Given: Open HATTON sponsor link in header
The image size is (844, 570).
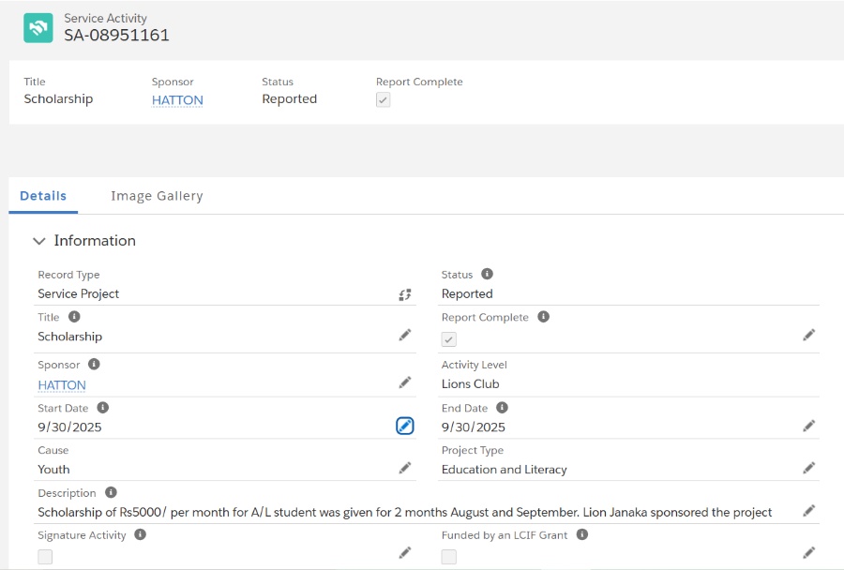Looking at the screenshot, I should pyautogui.click(x=177, y=100).
